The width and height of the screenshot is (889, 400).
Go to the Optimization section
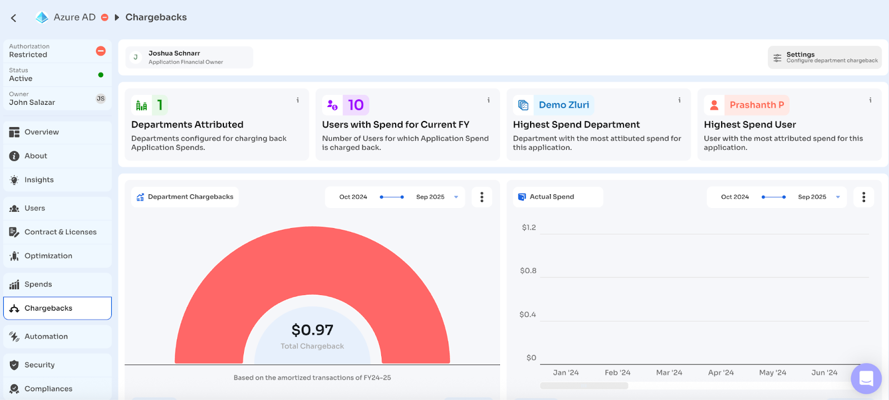(x=57, y=256)
